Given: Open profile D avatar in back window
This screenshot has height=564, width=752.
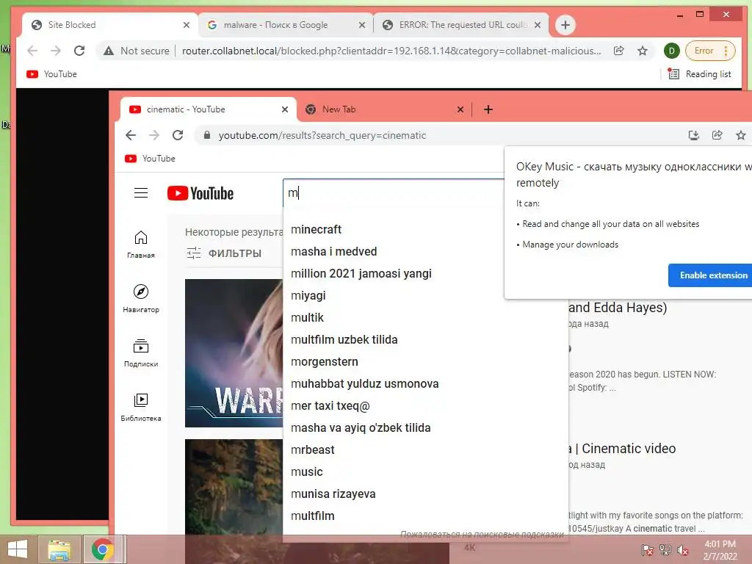Looking at the screenshot, I should click(x=671, y=51).
